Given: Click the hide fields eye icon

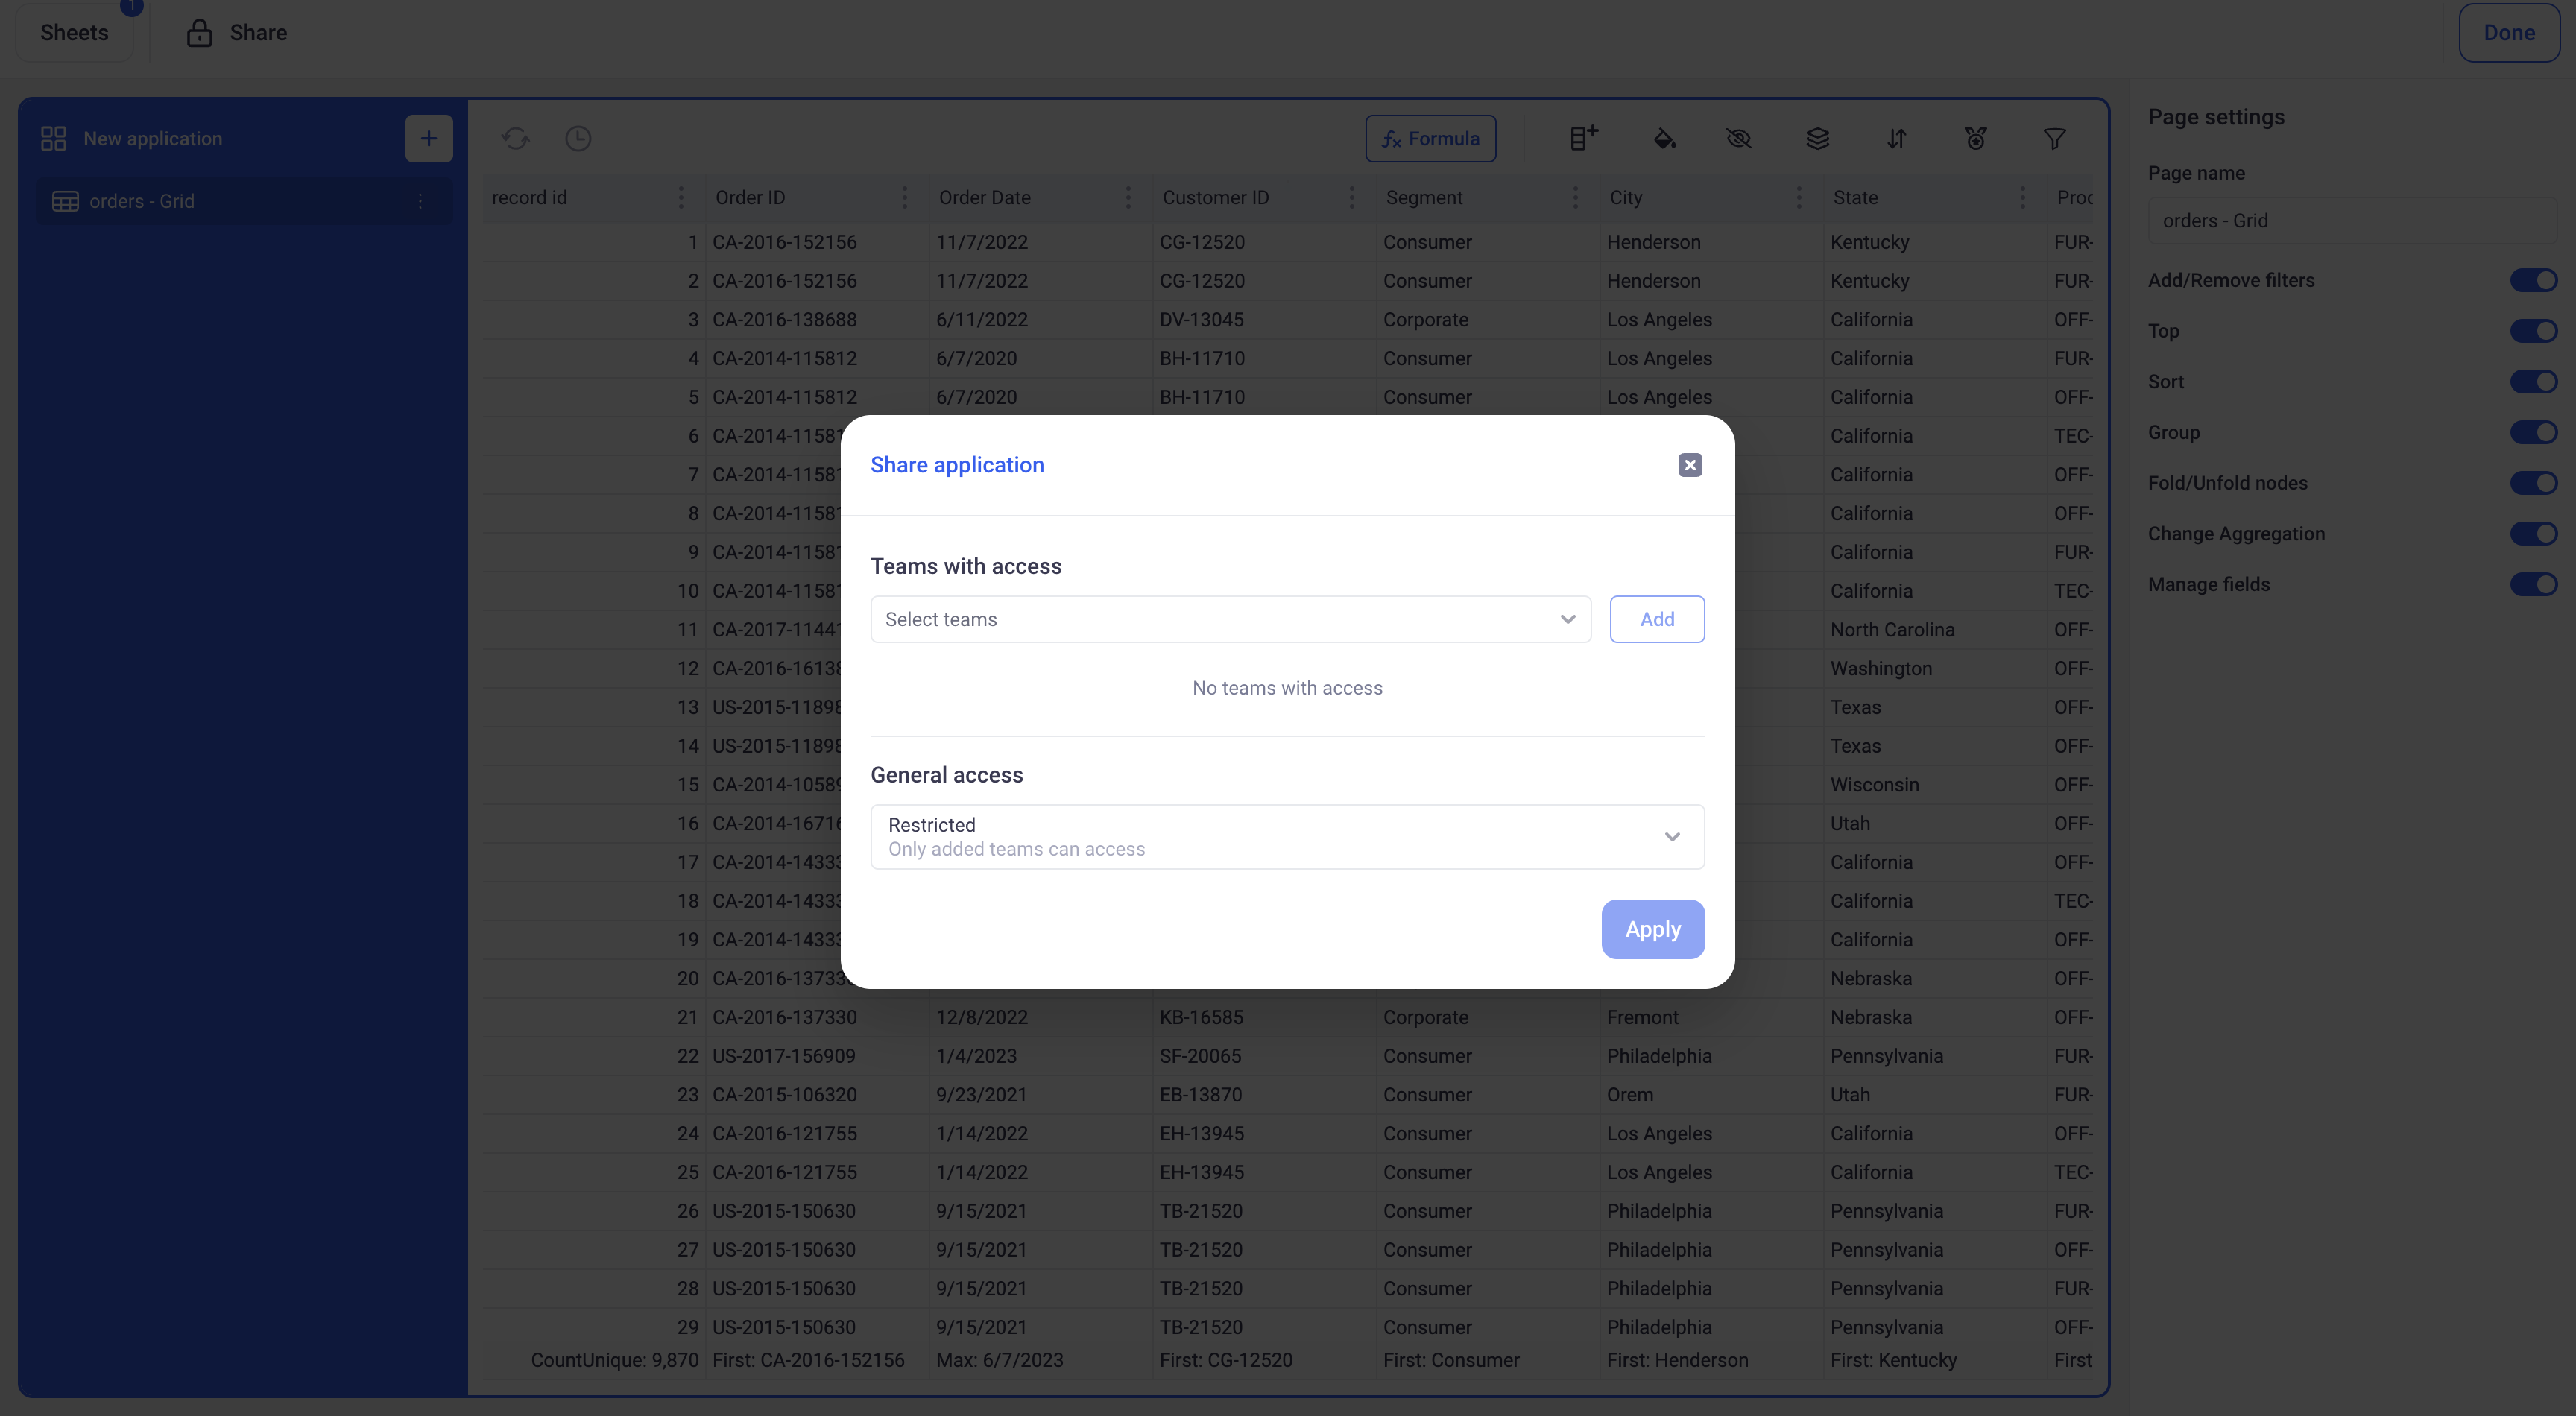Looking at the screenshot, I should pyautogui.click(x=1739, y=138).
